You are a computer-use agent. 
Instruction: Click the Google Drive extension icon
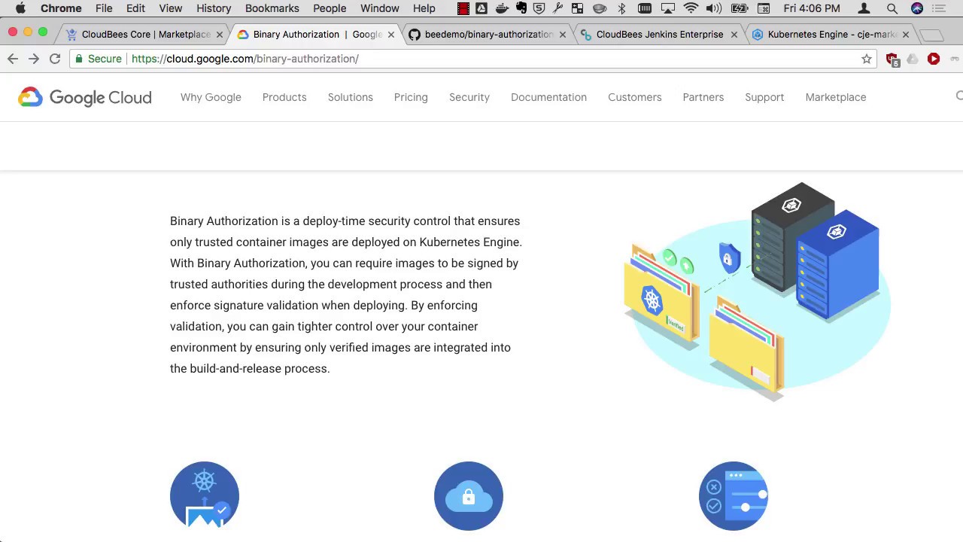click(x=913, y=59)
